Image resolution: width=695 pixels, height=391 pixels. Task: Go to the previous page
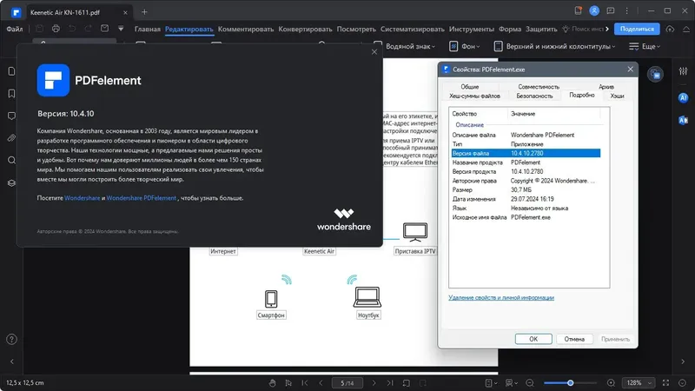tap(321, 382)
